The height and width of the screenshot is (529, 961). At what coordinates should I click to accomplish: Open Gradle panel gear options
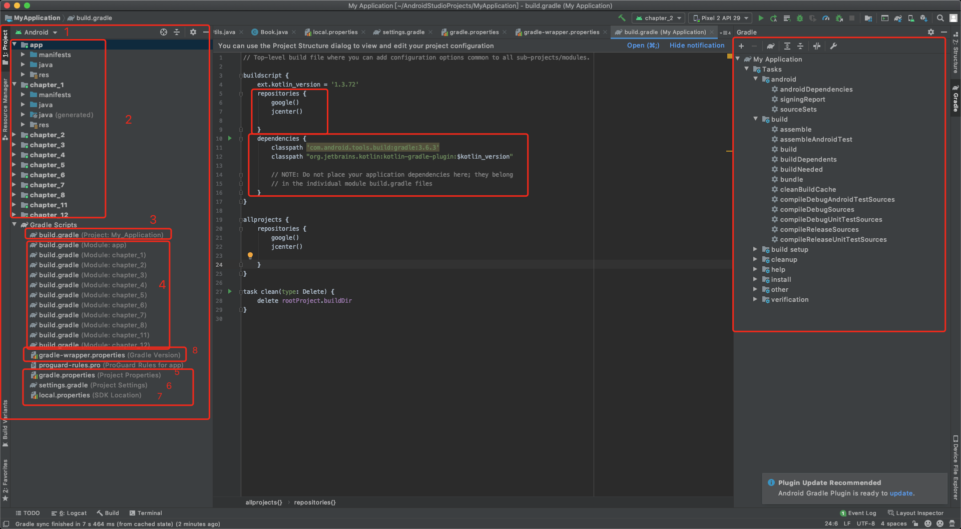tap(931, 32)
